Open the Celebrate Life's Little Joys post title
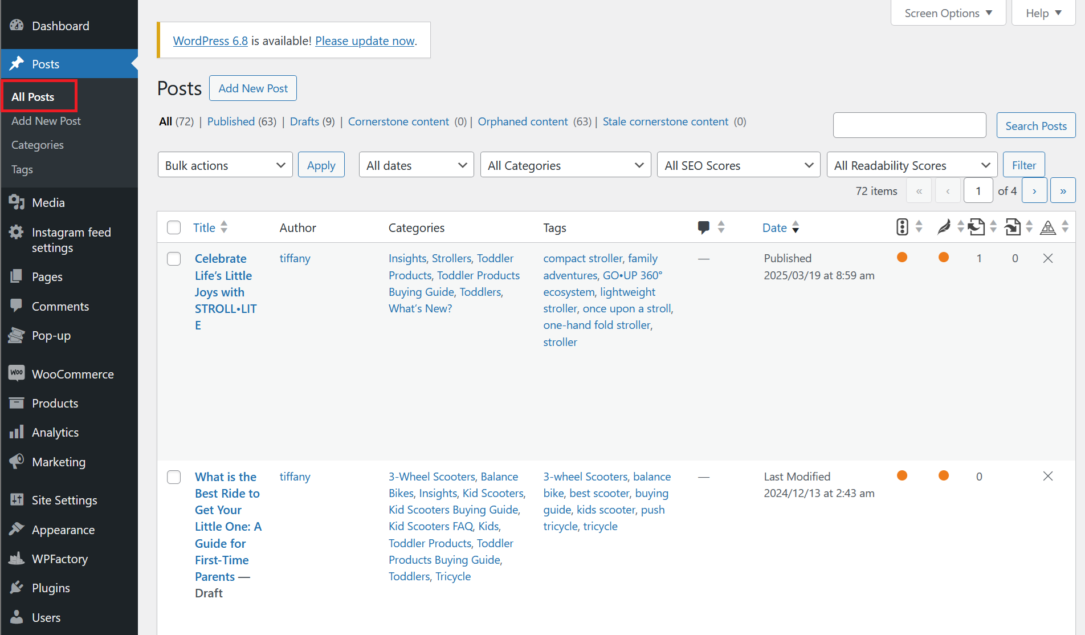The height and width of the screenshot is (635, 1085). [x=226, y=292]
